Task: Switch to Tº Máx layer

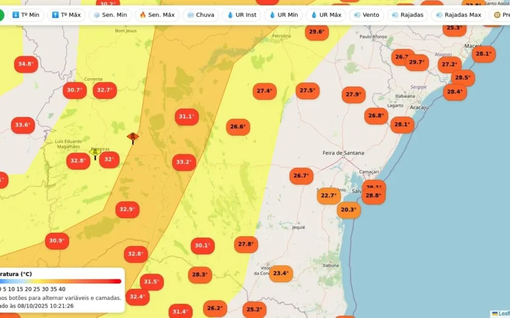Action: (66, 15)
